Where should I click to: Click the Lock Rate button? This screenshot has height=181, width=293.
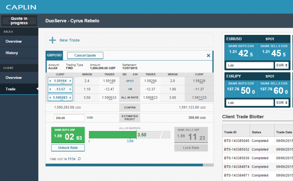[191, 148]
